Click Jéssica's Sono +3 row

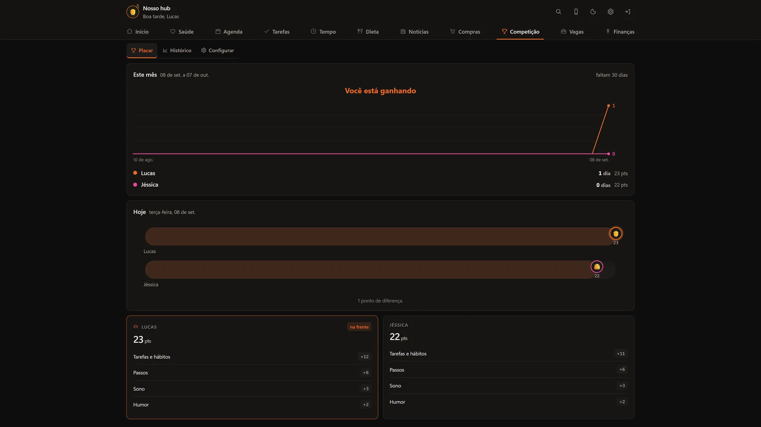click(509, 386)
